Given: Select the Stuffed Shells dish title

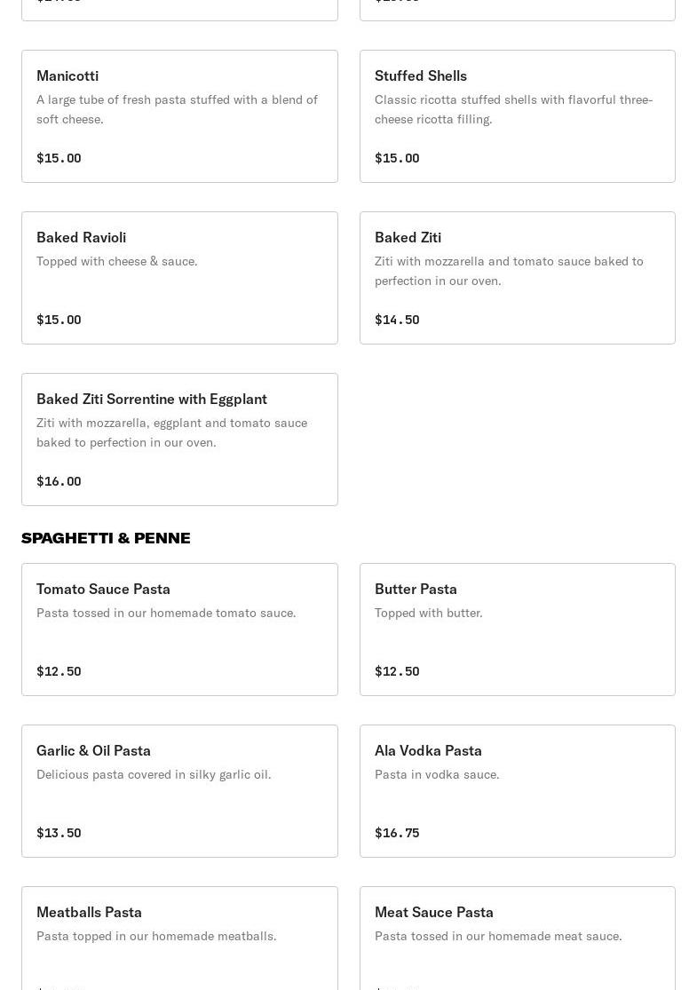Looking at the screenshot, I should (421, 75).
